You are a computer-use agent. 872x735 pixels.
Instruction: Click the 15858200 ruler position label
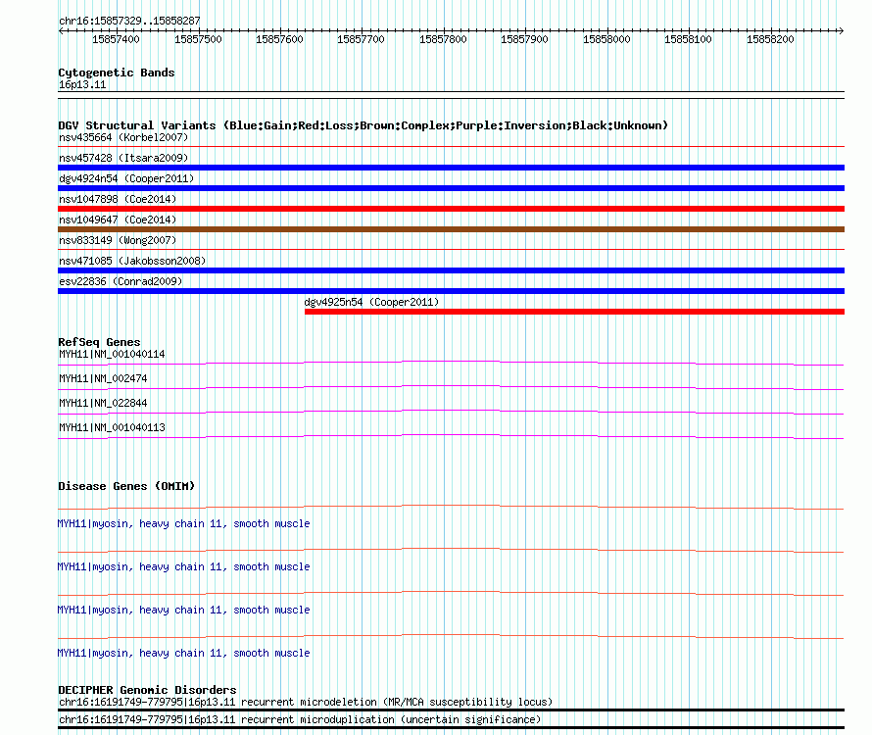coord(770,39)
